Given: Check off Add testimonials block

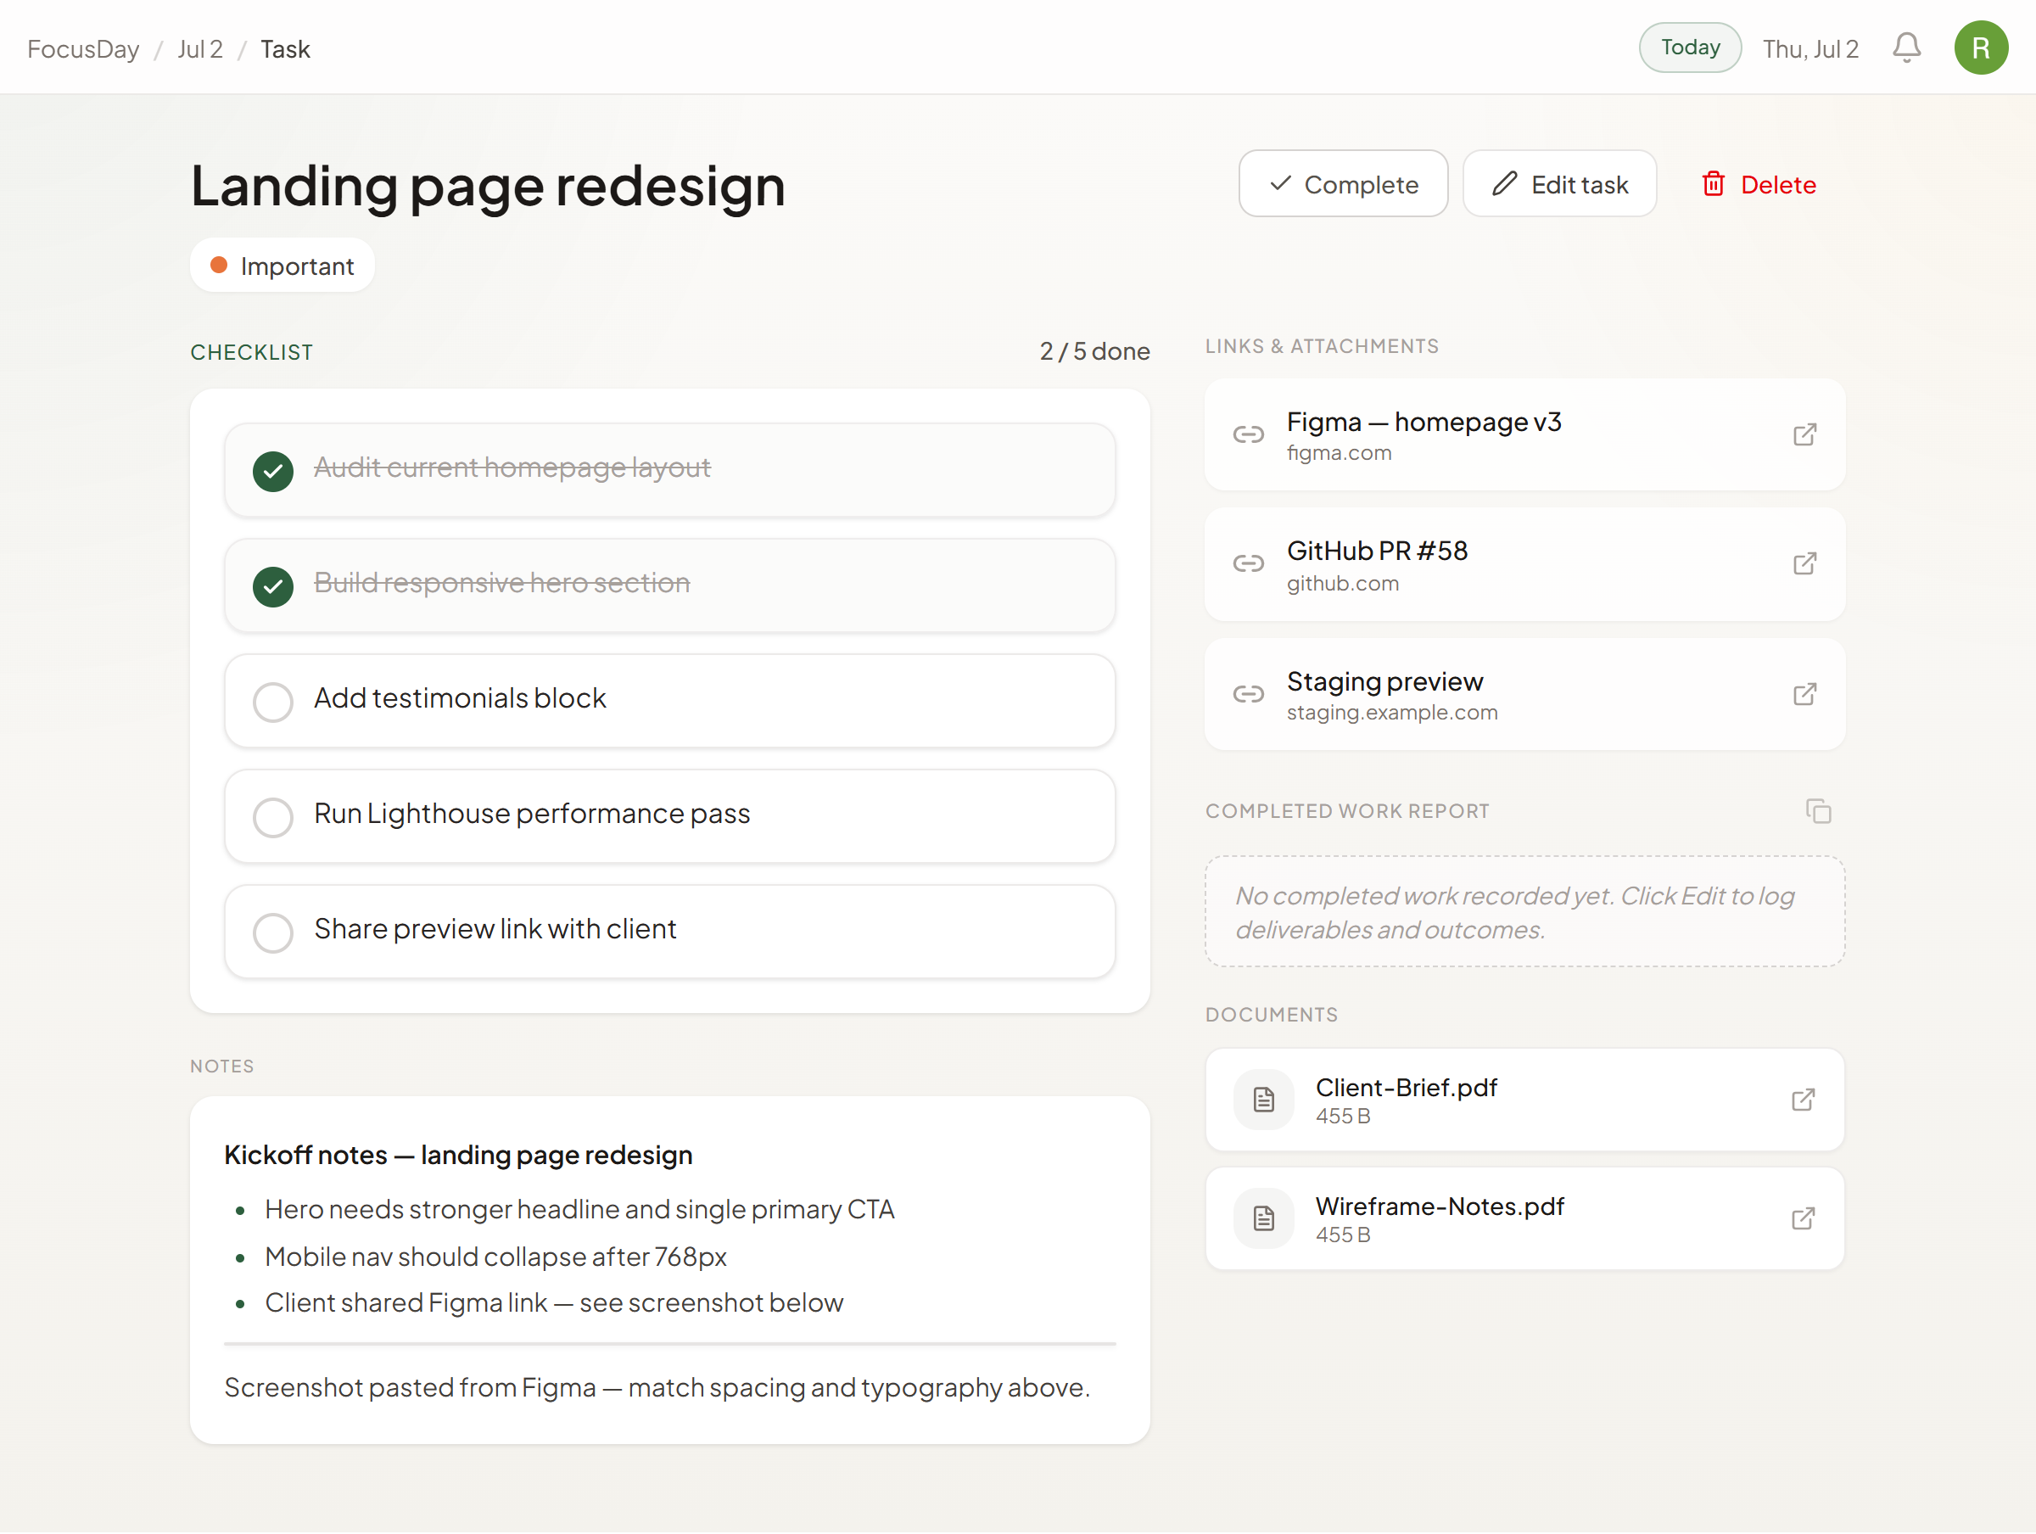Looking at the screenshot, I should [273, 702].
